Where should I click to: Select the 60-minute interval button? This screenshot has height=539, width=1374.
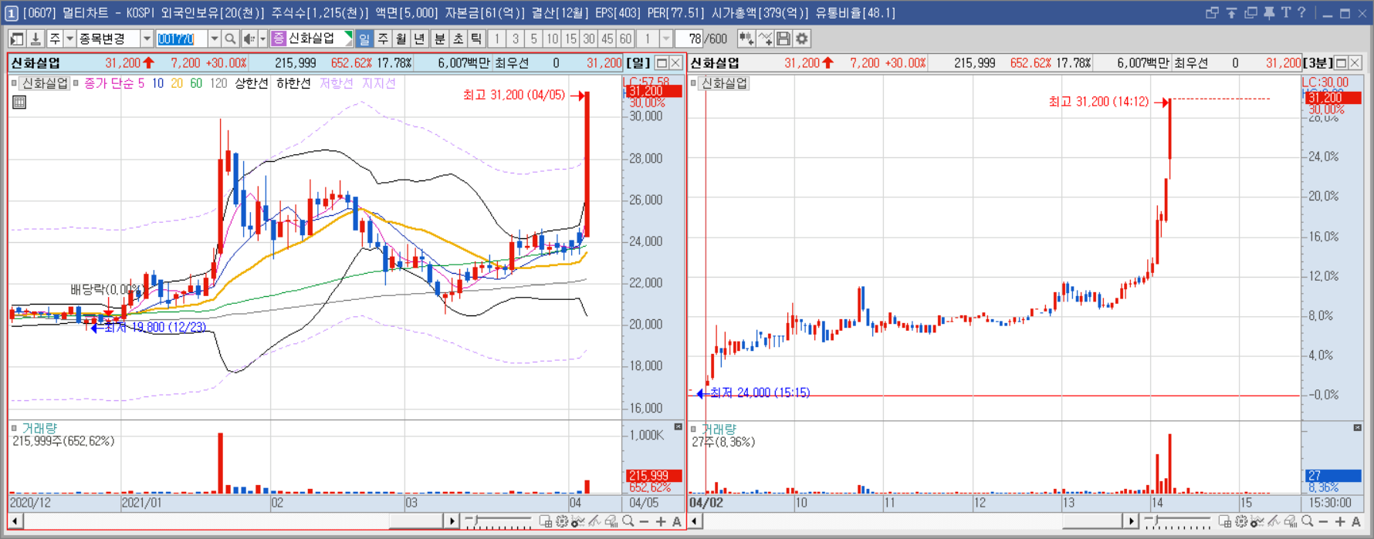[x=625, y=39]
